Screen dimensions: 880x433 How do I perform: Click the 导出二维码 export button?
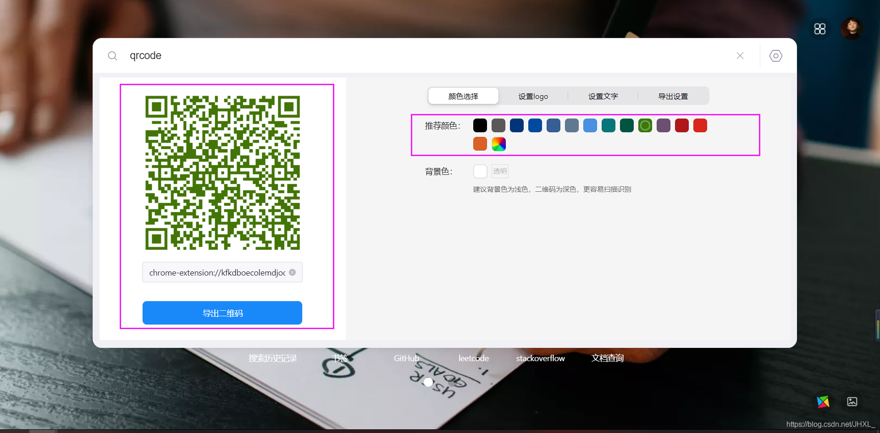(x=222, y=313)
